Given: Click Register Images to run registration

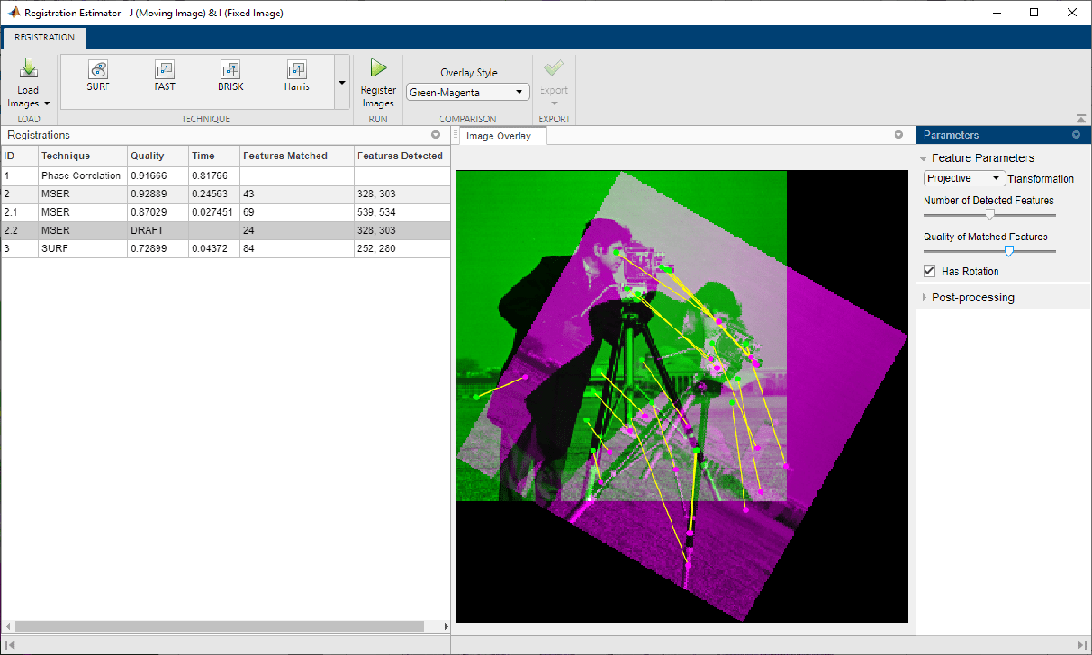Looking at the screenshot, I should pyautogui.click(x=378, y=78).
